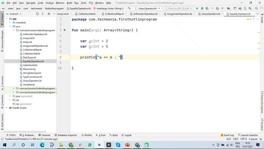
Task: Stop the running process
Action: coord(222,8)
